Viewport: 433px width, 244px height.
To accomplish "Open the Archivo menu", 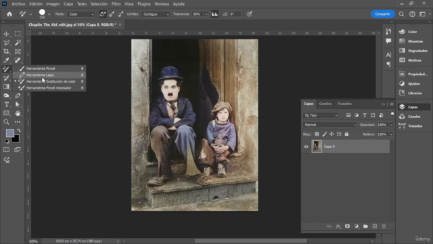I will point(18,4).
